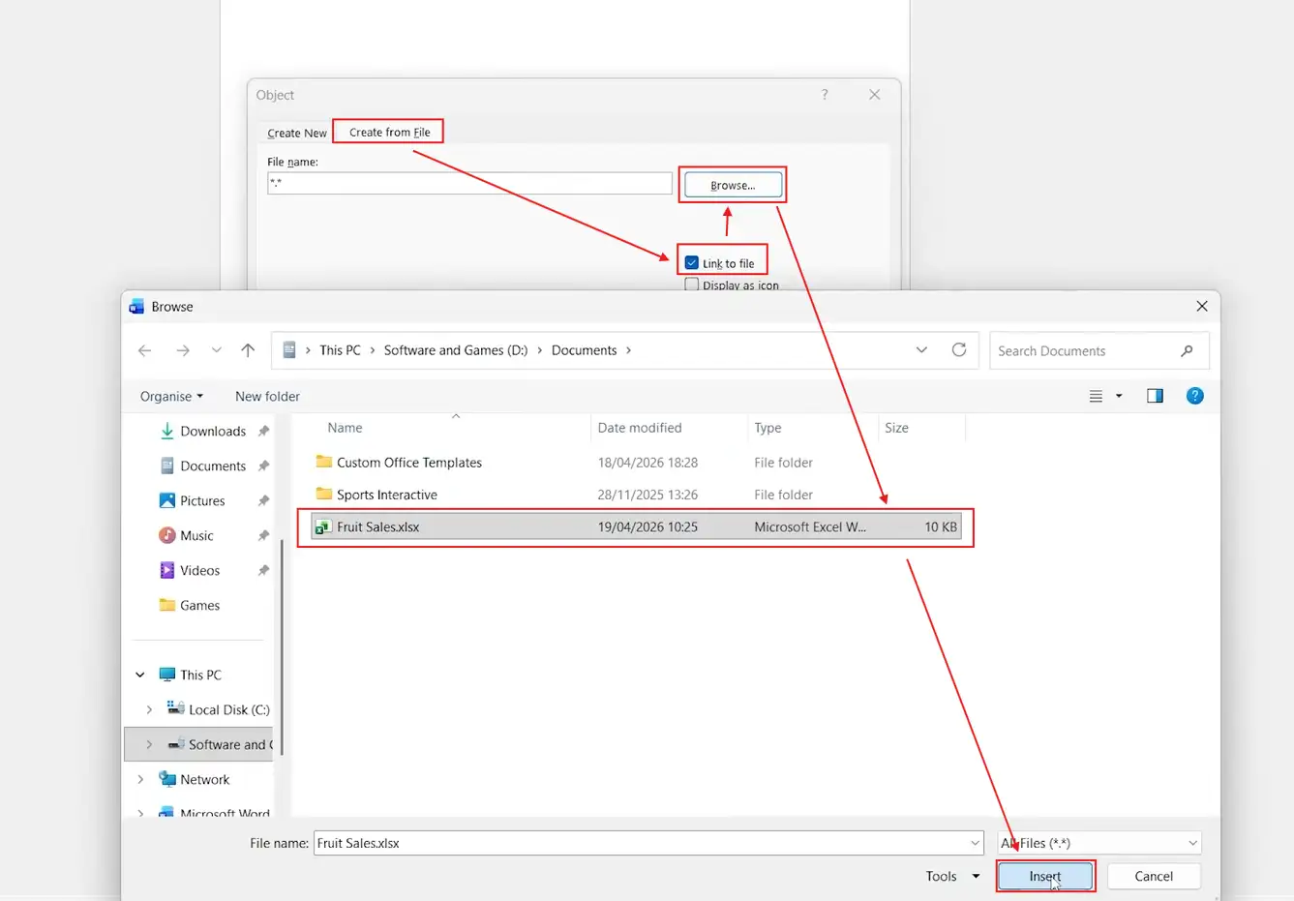Click the navigation pane vertical scrollbar
The image size is (1294, 901).
(x=282, y=648)
